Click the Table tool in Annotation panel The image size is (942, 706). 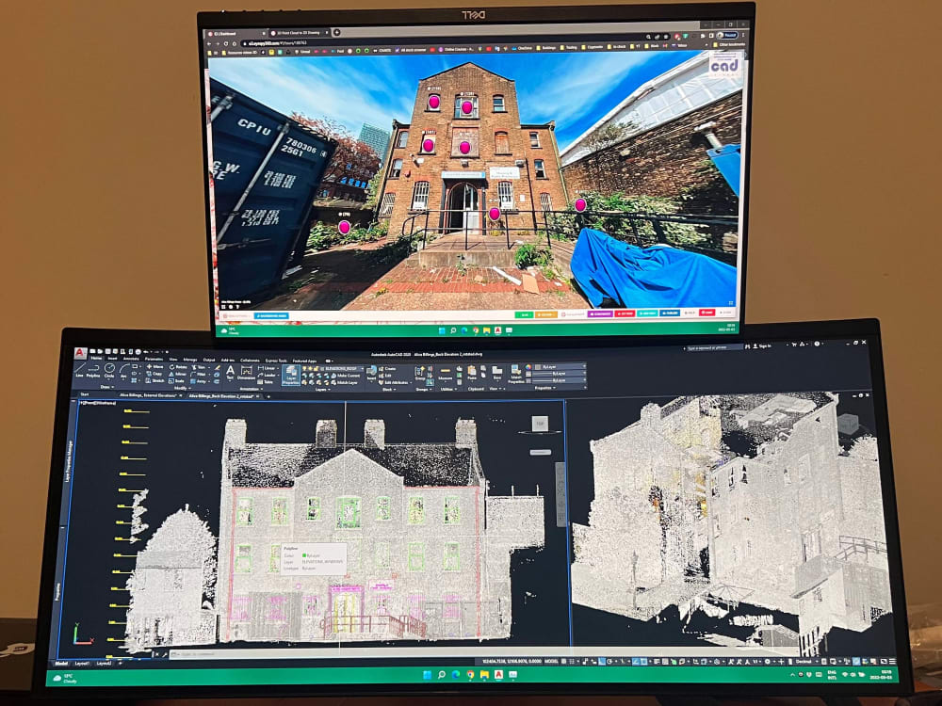click(265, 382)
